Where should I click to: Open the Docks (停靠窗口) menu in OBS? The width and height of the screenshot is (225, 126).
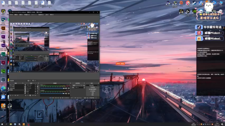pyautogui.click(x=27, y=15)
